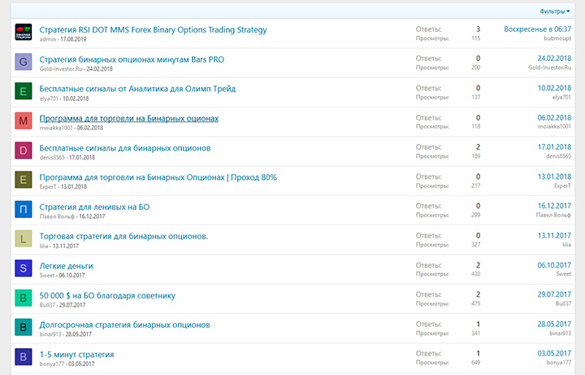Click author name ExperT under thread title
Screen dimensions: 585x375
50,186
